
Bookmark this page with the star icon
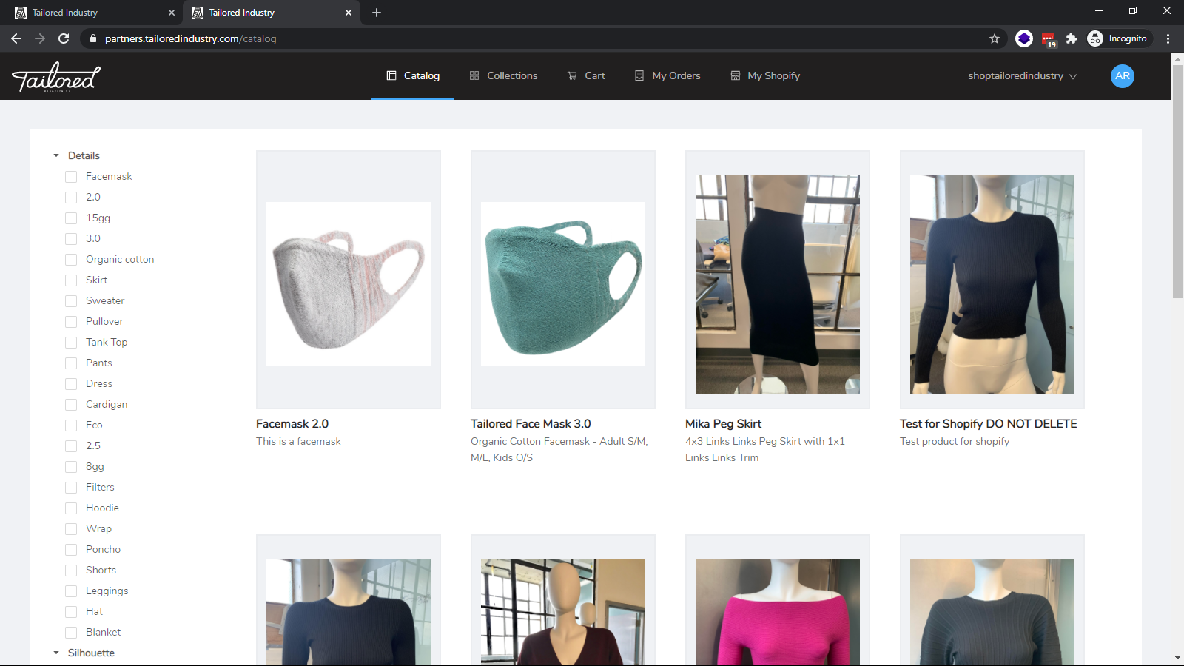click(995, 38)
